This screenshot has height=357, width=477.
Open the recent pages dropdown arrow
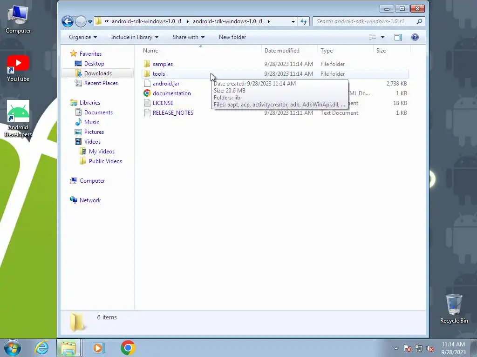pos(90,21)
